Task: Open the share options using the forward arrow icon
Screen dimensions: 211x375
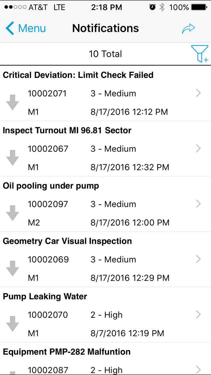Action: [188, 28]
